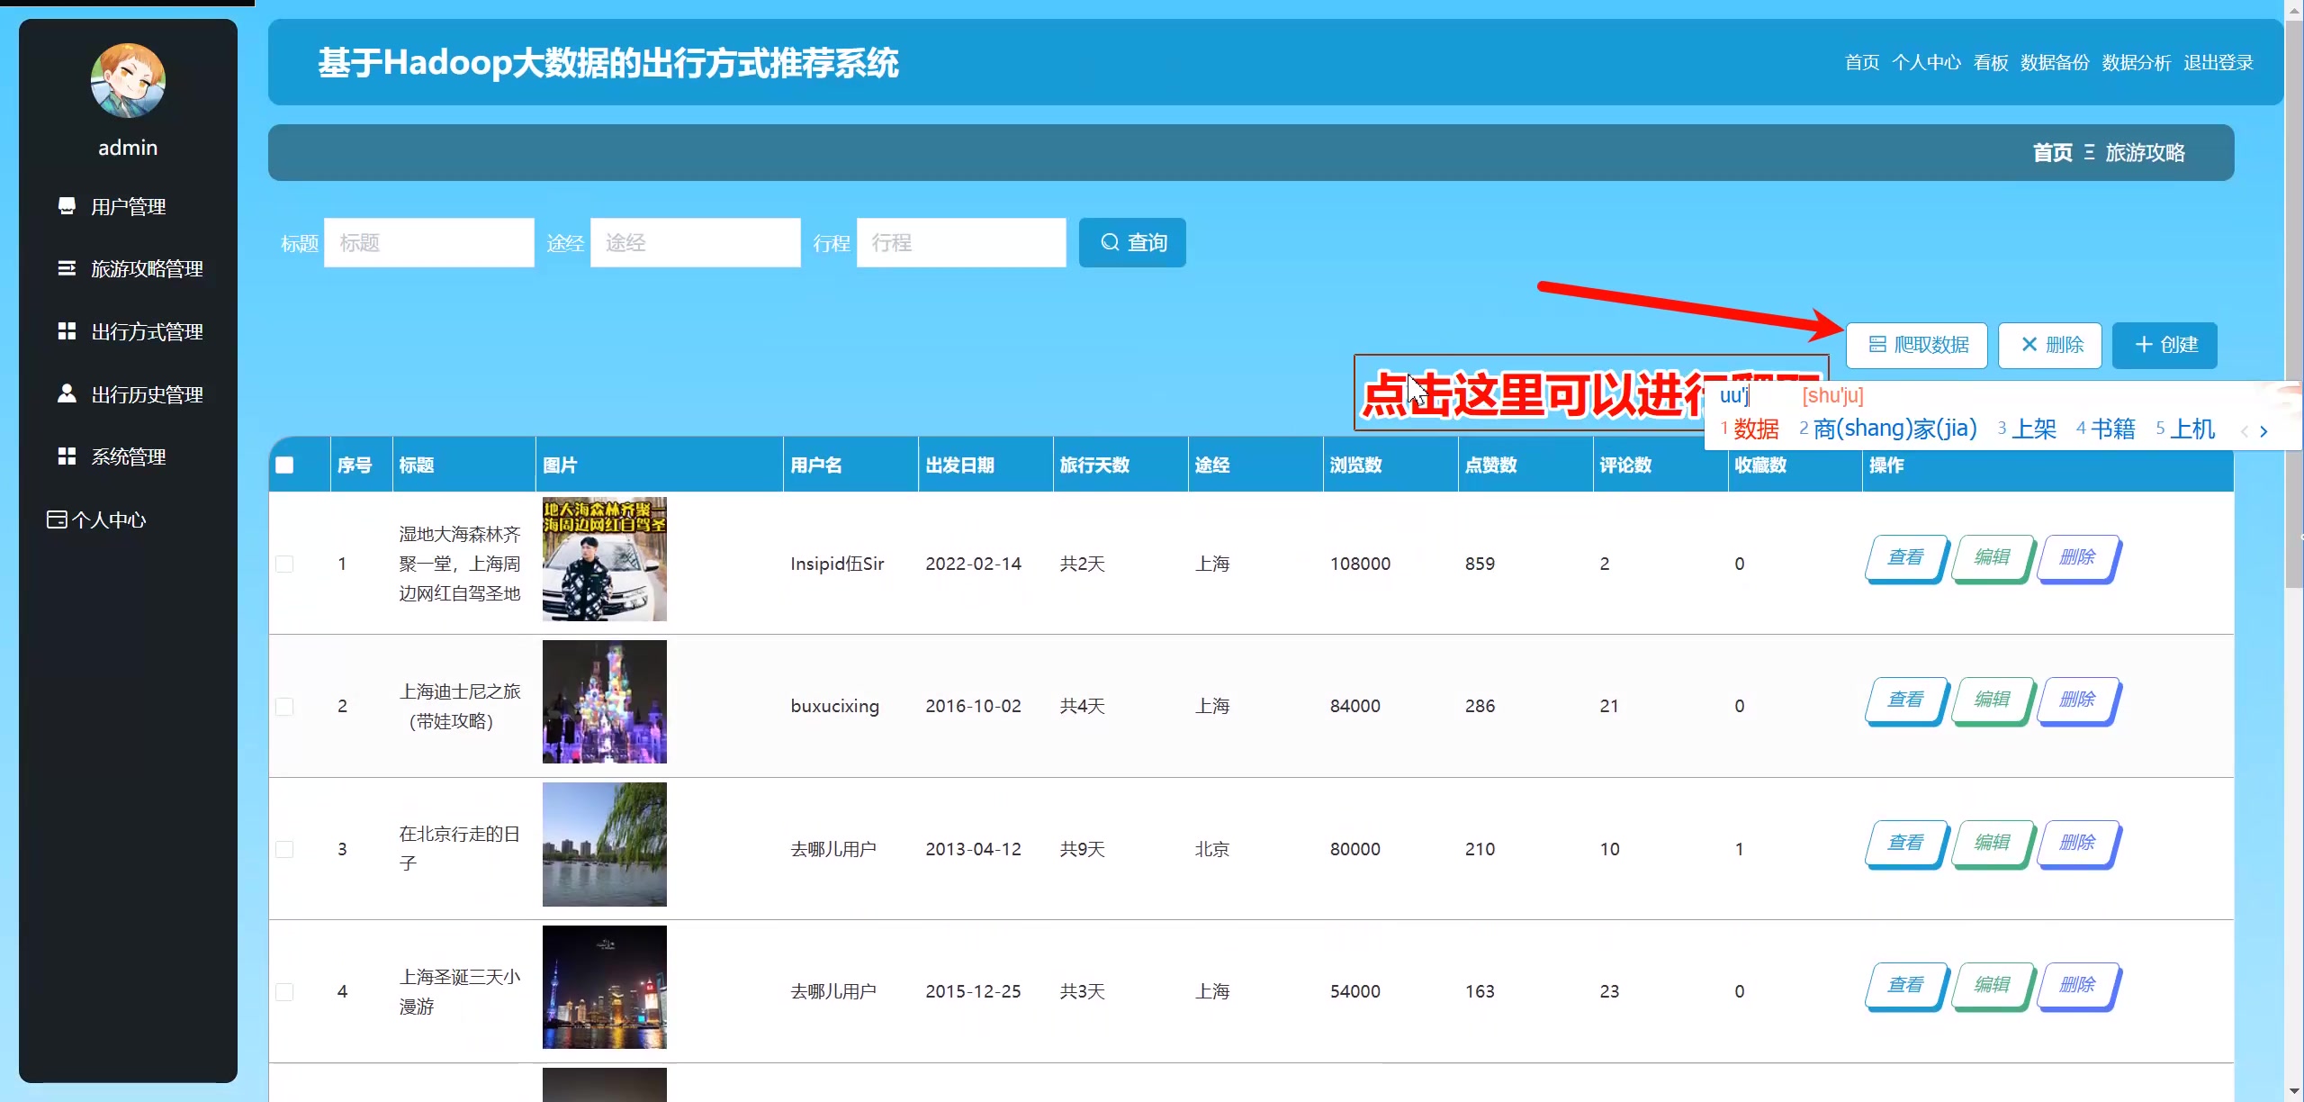The width and height of the screenshot is (2304, 1102).
Task: Open the lake thumbnail in row 3
Action: [605, 845]
